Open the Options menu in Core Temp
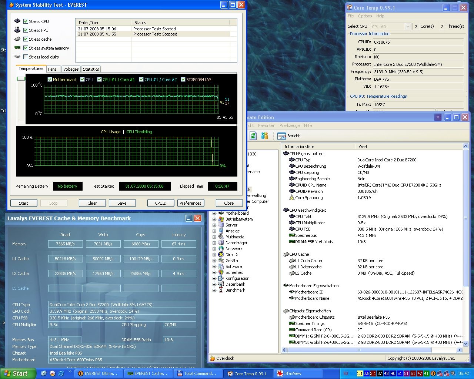This screenshot has height=379, width=474. 365,16
